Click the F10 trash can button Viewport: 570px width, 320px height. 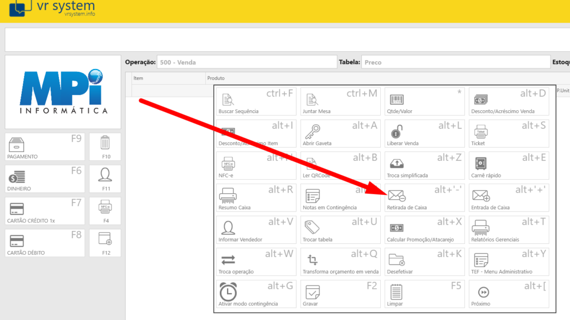[x=105, y=147]
